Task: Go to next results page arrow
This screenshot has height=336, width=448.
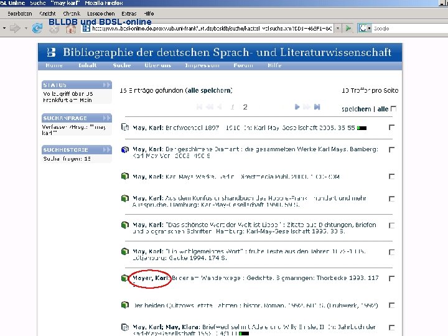Action: click(297, 107)
